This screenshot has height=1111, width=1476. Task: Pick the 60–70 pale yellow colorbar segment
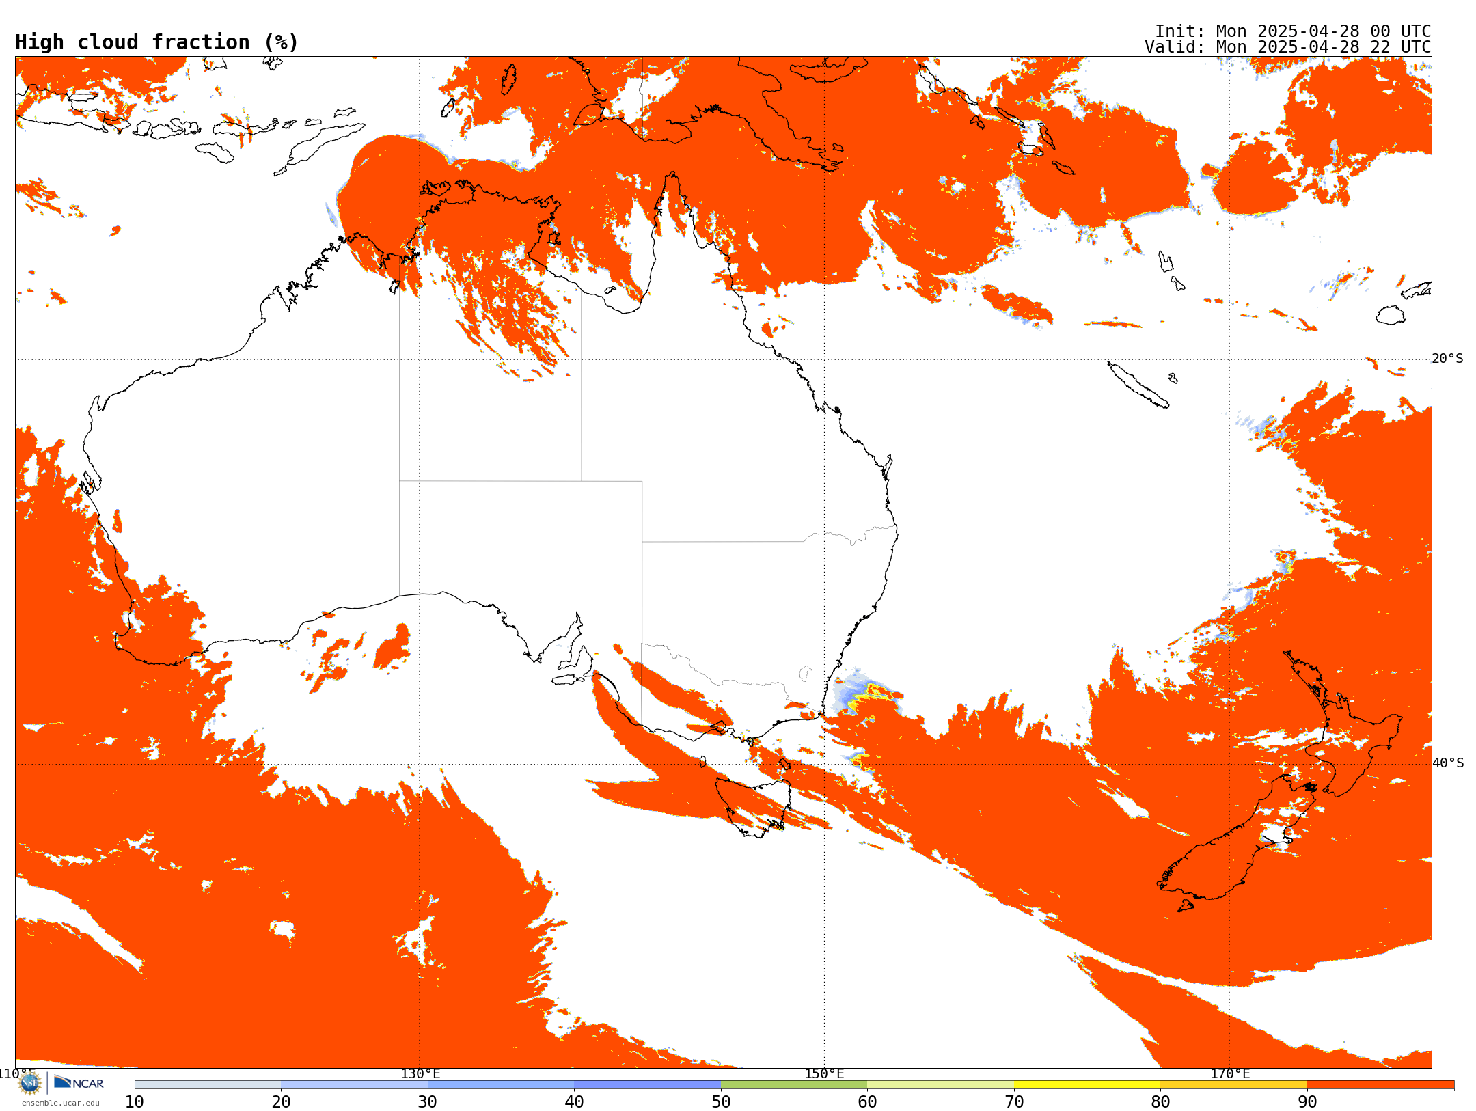(x=940, y=1085)
